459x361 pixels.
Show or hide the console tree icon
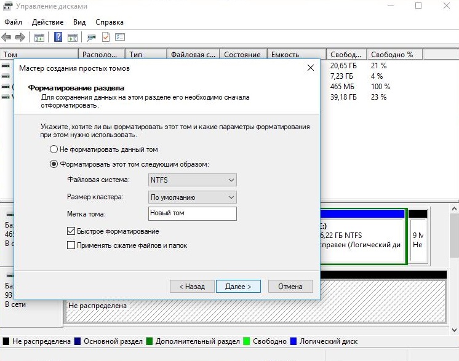[x=39, y=38]
